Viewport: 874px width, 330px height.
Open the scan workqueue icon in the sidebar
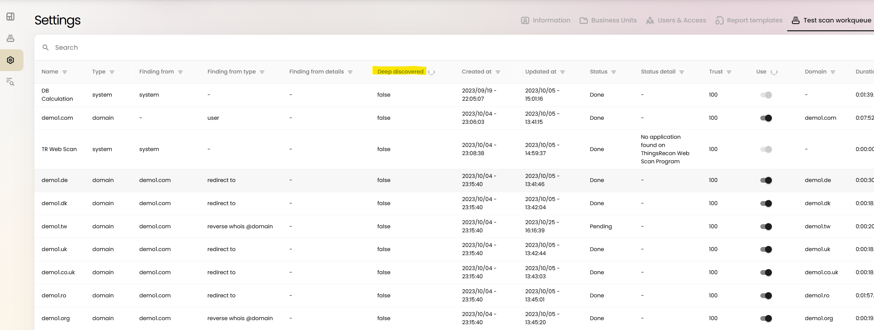11,38
